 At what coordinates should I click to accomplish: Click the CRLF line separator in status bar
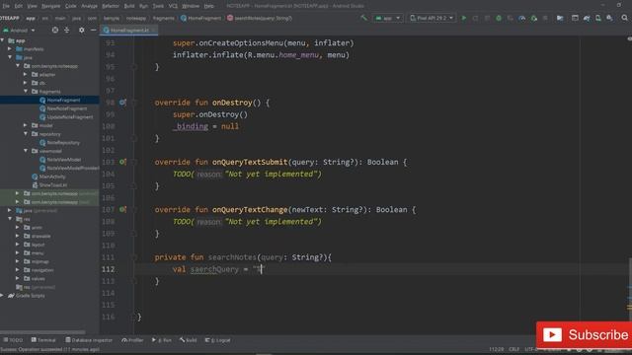coord(513,349)
